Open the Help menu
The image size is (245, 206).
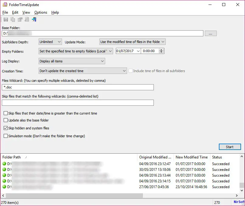click(x=55, y=12)
